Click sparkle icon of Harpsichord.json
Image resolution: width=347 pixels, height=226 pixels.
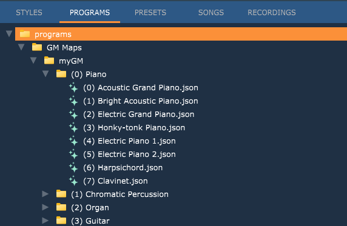click(73, 168)
